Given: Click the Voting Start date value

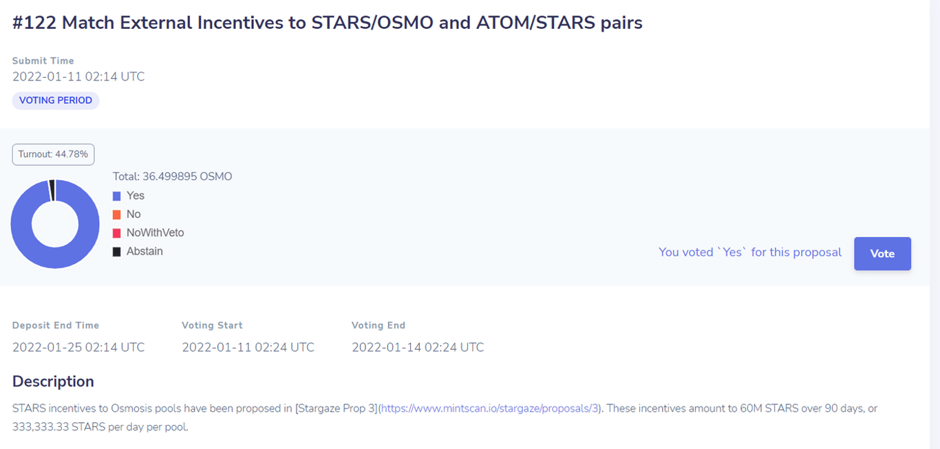Looking at the screenshot, I should (248, 347).
